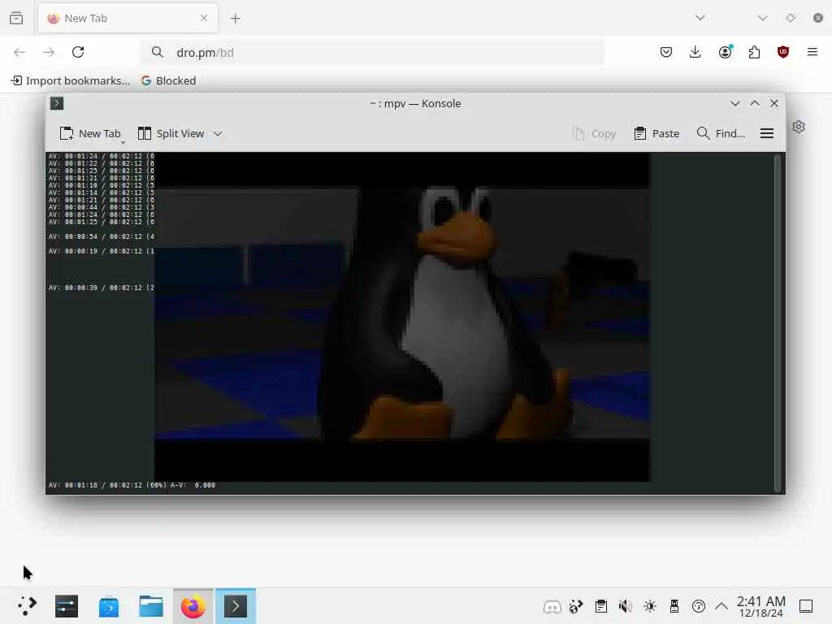Open Find in Konsole toolbar
Image resolution: width=832 pixels, height=624 pixels.
click(x=721, y=134)
